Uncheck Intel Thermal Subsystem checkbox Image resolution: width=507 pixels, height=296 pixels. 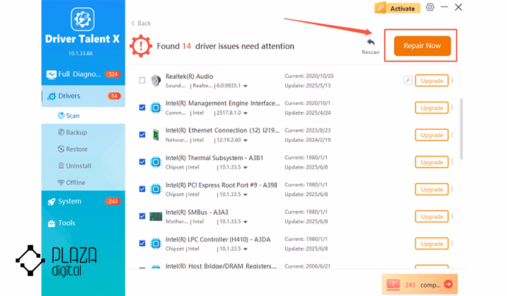[x=142, y=162]
